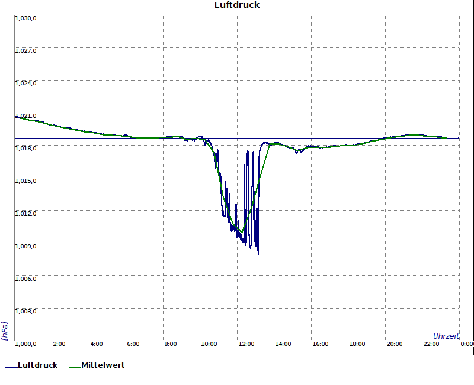
Task: Click the 1,009,0 y-axis value
Action: (x=25, y=246)
